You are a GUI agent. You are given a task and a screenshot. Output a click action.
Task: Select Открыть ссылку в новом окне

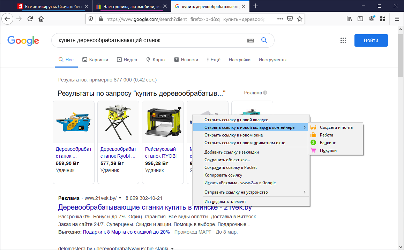[x=251, y=135]
